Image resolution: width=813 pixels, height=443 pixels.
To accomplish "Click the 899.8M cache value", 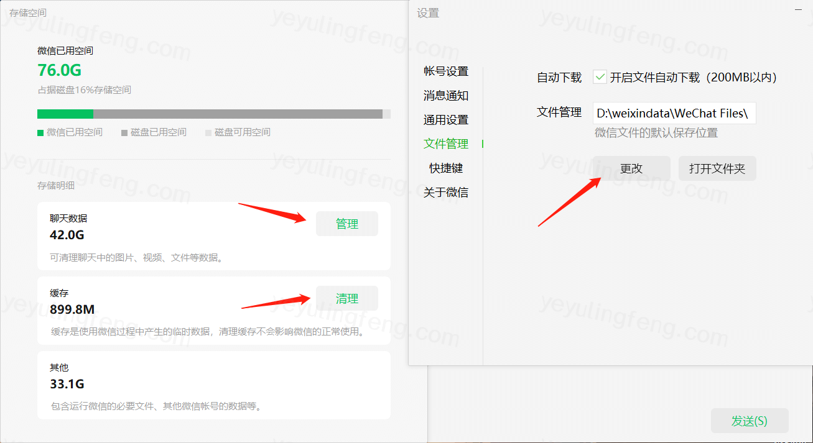I will [72, 309].
